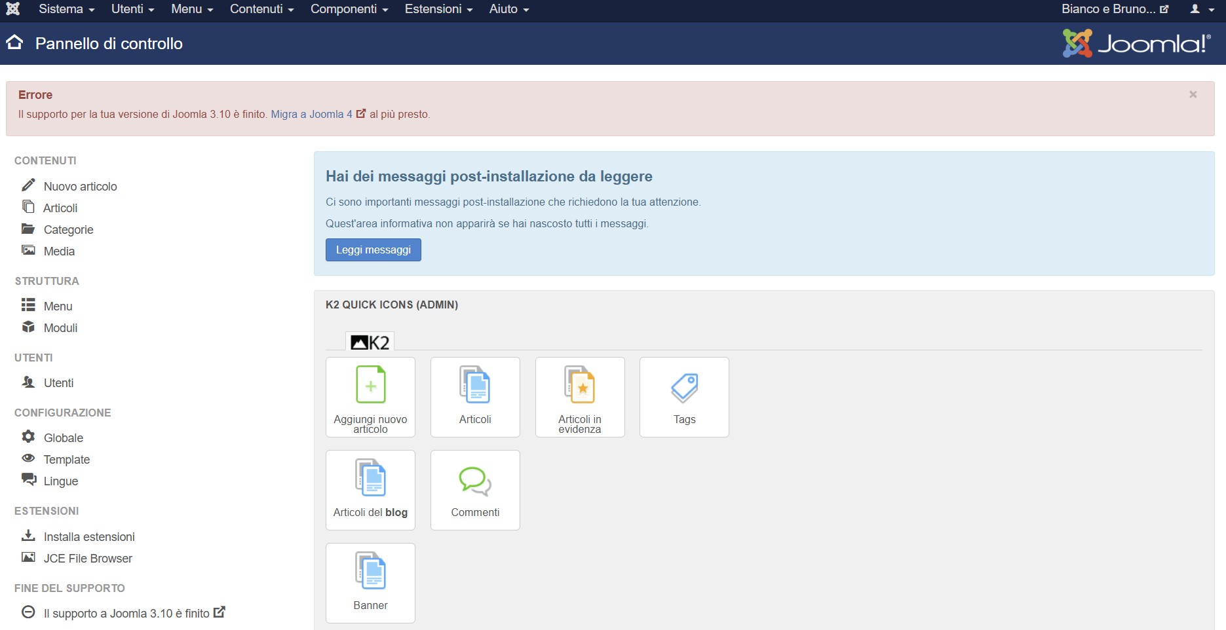Image resolution: width=1226 pixels, height=630 pixels.
Task: Open Moduli from the Struttura section
Action: pyautogui.click(x=60, y=327)
